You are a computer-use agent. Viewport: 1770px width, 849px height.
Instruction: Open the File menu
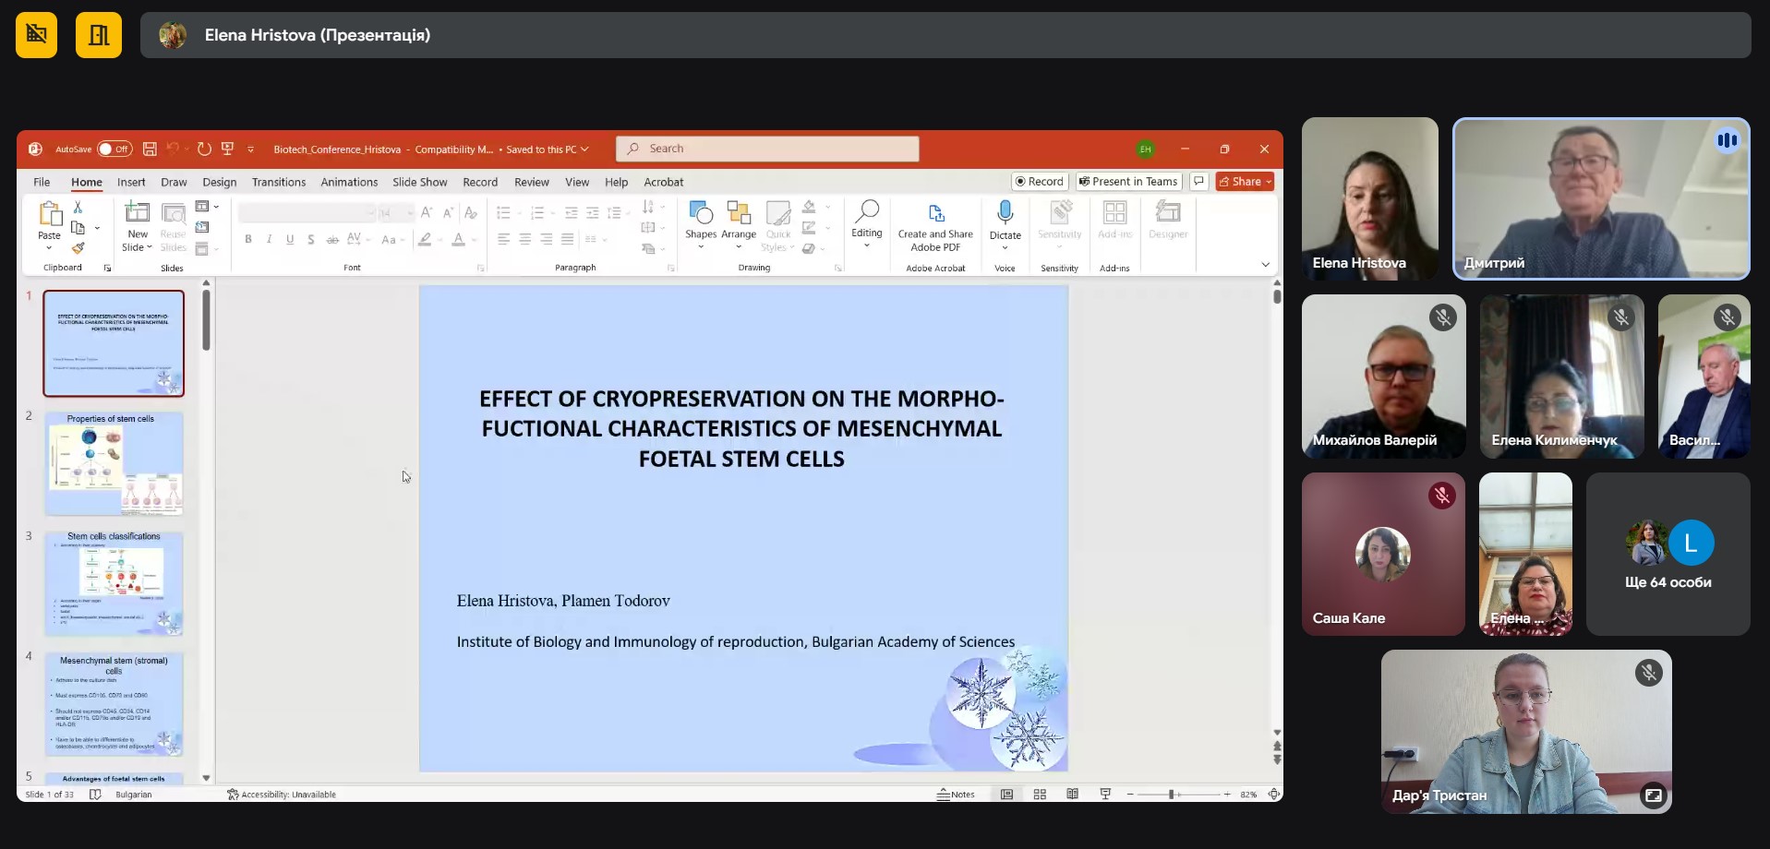(42, 182)
